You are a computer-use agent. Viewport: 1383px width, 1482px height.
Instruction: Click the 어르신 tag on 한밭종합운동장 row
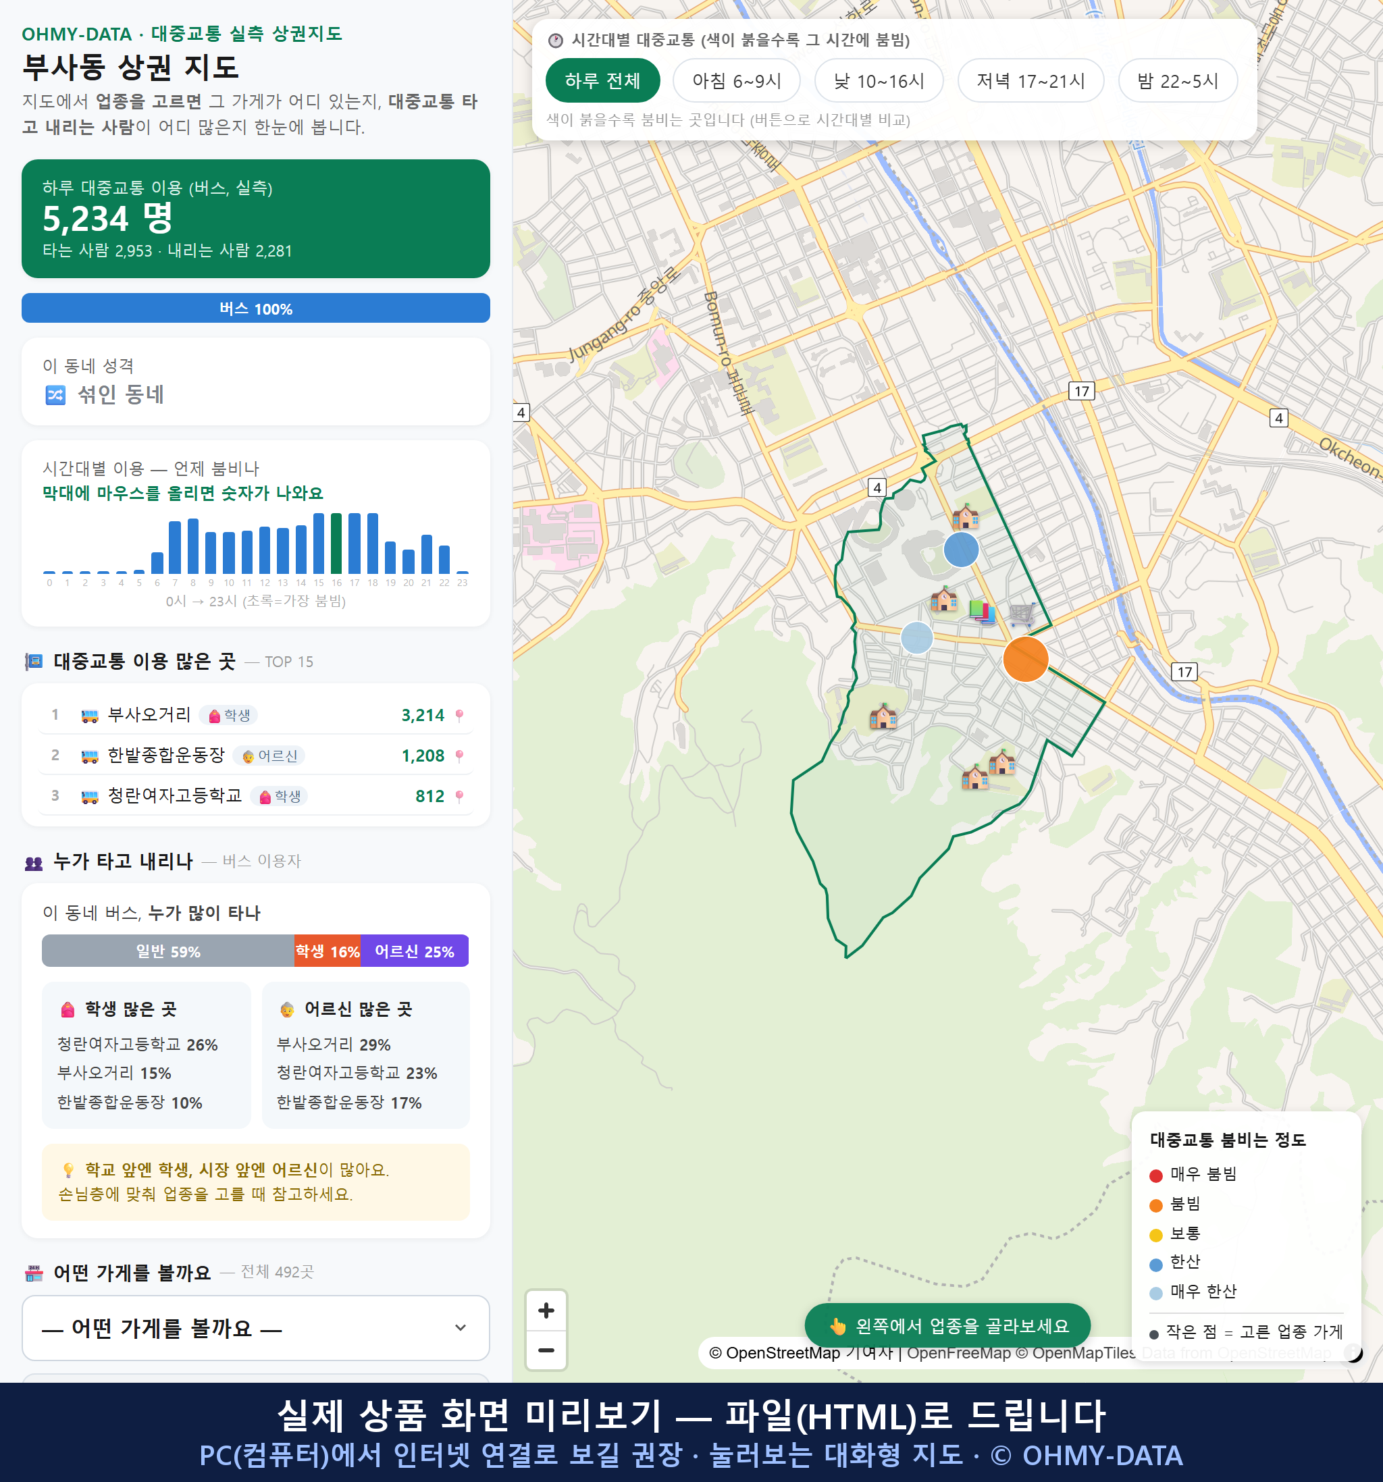[269, 756]
